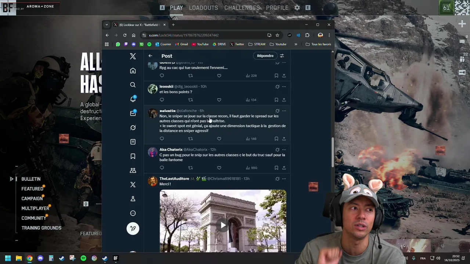Open Lists icon in X sidebar
This screenshot has width=470, height=264.
pyautogui.click(x=133, y=142)
